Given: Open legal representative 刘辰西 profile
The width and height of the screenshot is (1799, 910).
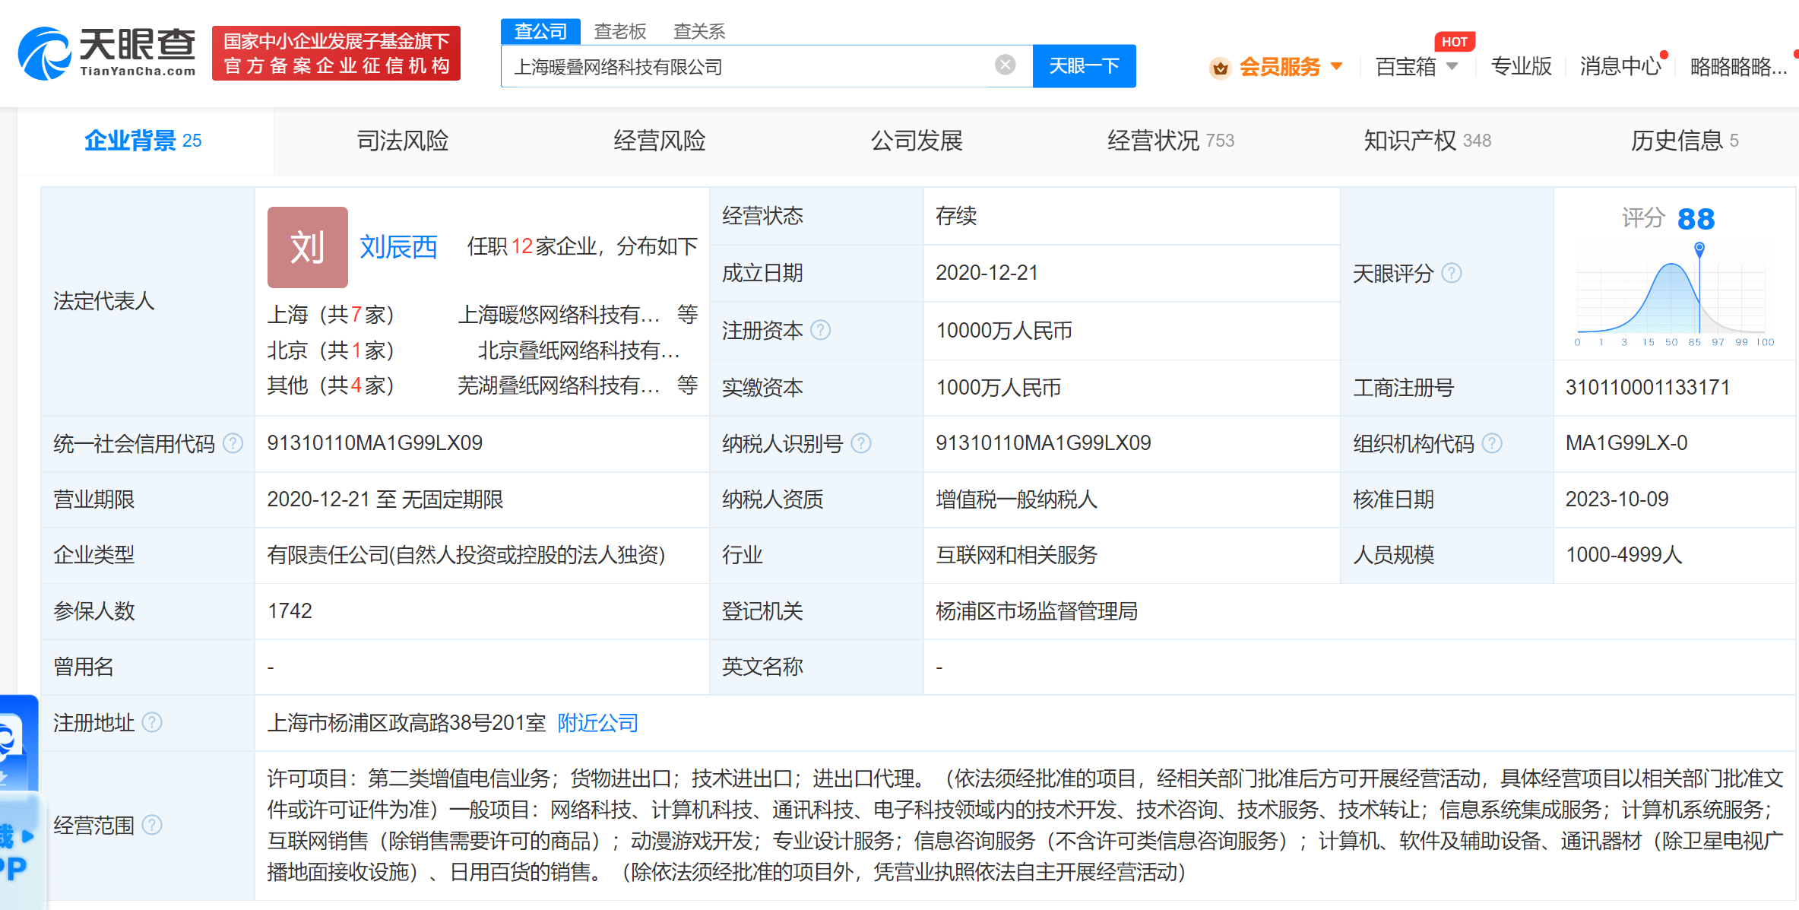Looking at the screenshot, I should 398,247.
